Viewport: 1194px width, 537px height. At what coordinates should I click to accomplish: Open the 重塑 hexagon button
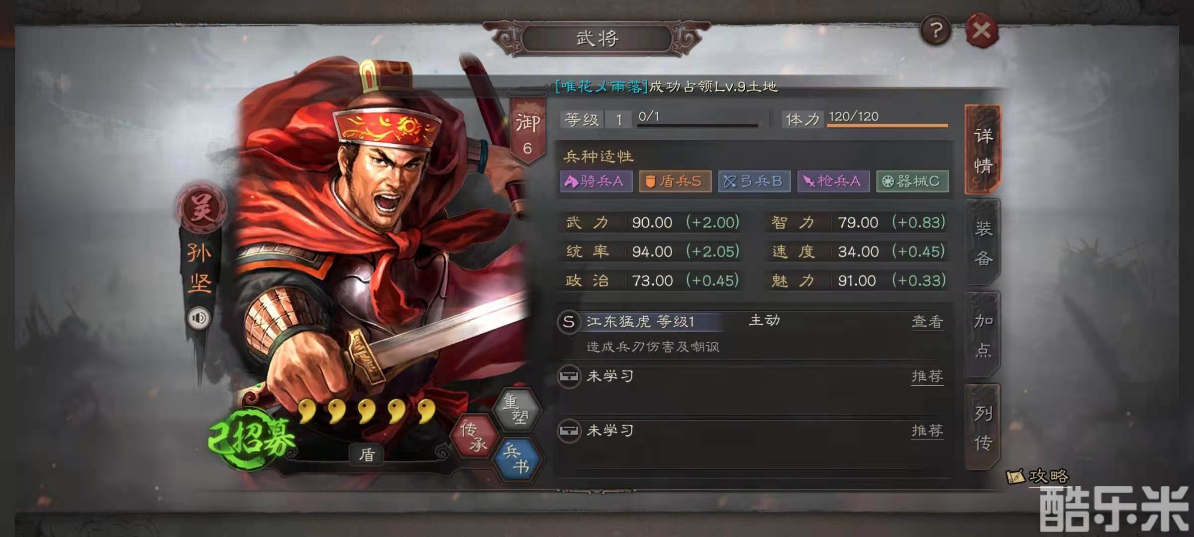click(x=516, y=409)
